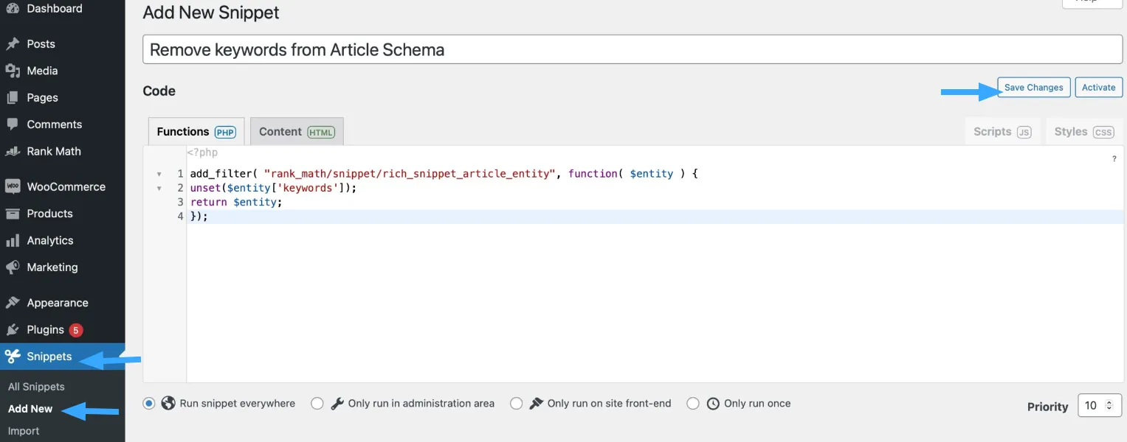
Task: Open the Appearance menu item
Action: tap(63, 303)
